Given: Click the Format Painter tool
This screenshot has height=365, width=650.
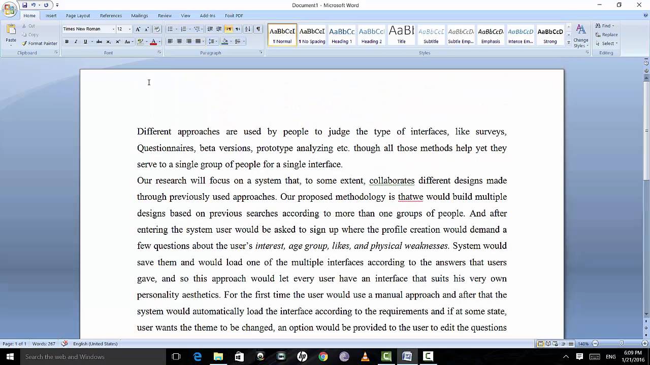Looking at the screenshot, I should [40, 44].
